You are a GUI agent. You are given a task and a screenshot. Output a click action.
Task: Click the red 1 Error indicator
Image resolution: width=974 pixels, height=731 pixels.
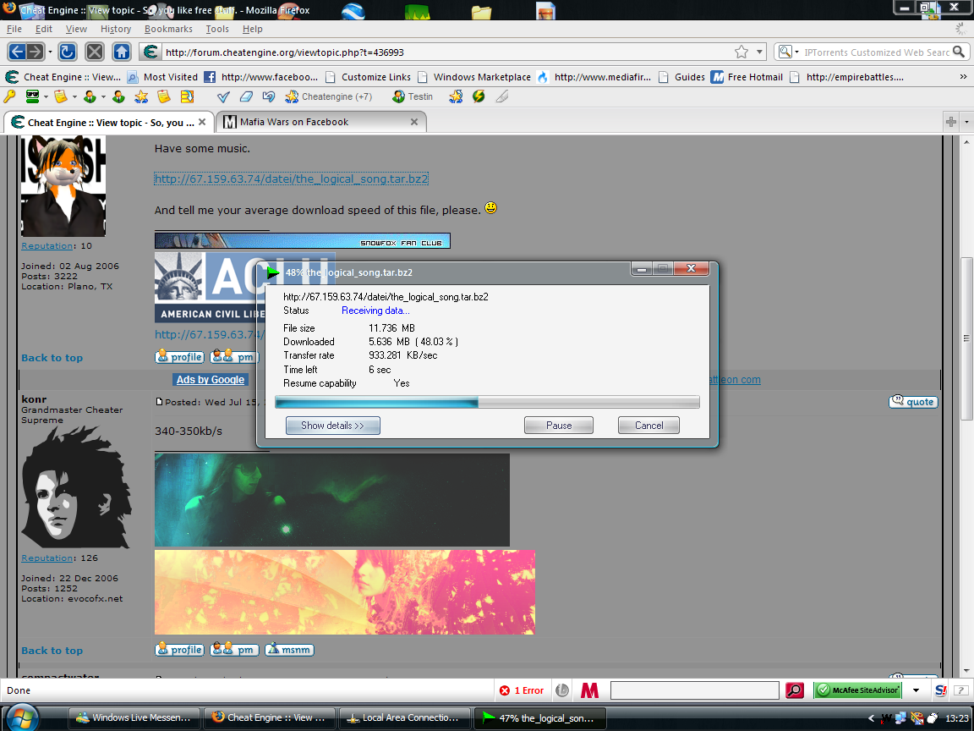pyautogui.click(x=523, y=690)
